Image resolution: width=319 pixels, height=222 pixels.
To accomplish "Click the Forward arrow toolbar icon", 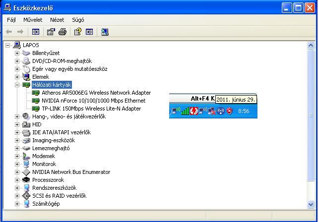I will [x=20, y=32].
